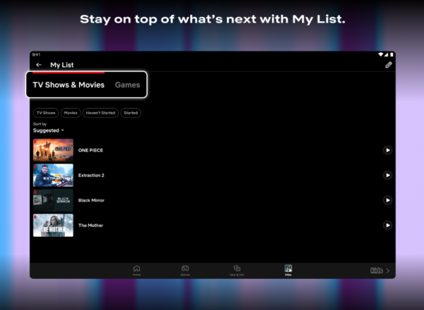This screenshot has height=310, width=424.
Task: Switch to the Games tab at top
Action: click(x=128, y=85)
